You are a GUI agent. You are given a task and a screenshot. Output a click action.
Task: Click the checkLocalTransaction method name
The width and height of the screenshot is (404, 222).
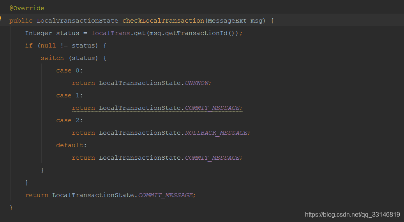(x=163, y=21)
